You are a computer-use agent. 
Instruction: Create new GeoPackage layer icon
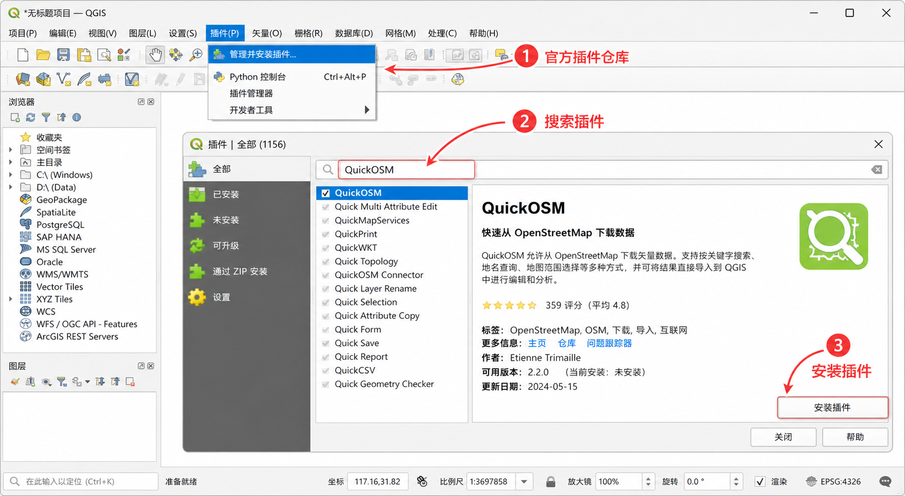coord(43,80)
